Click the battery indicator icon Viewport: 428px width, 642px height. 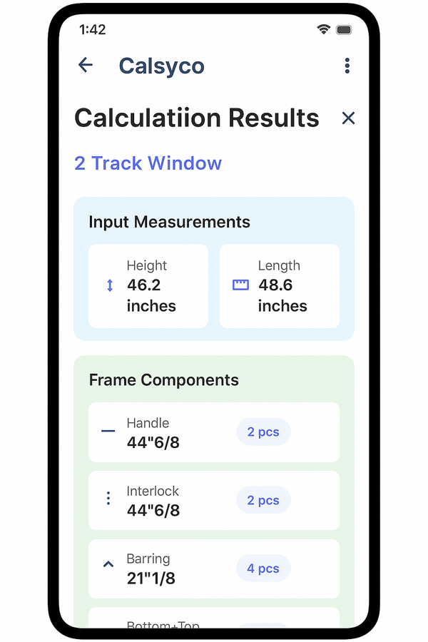(343, 29)
